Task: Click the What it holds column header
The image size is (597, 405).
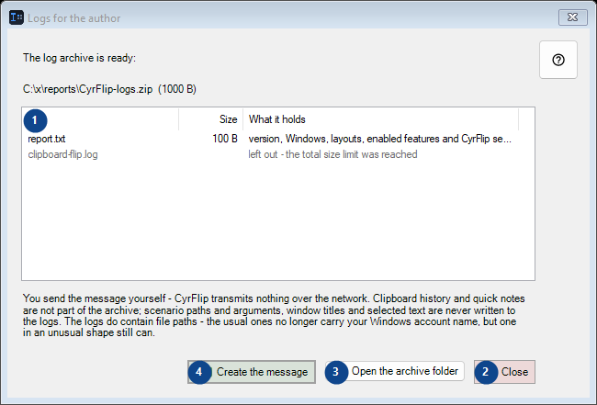Action: tap(381, 119)
